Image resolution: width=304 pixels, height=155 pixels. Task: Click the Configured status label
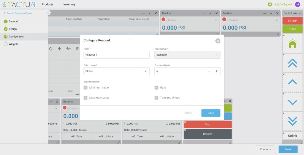pyautogui.click(x=284, y=4)
